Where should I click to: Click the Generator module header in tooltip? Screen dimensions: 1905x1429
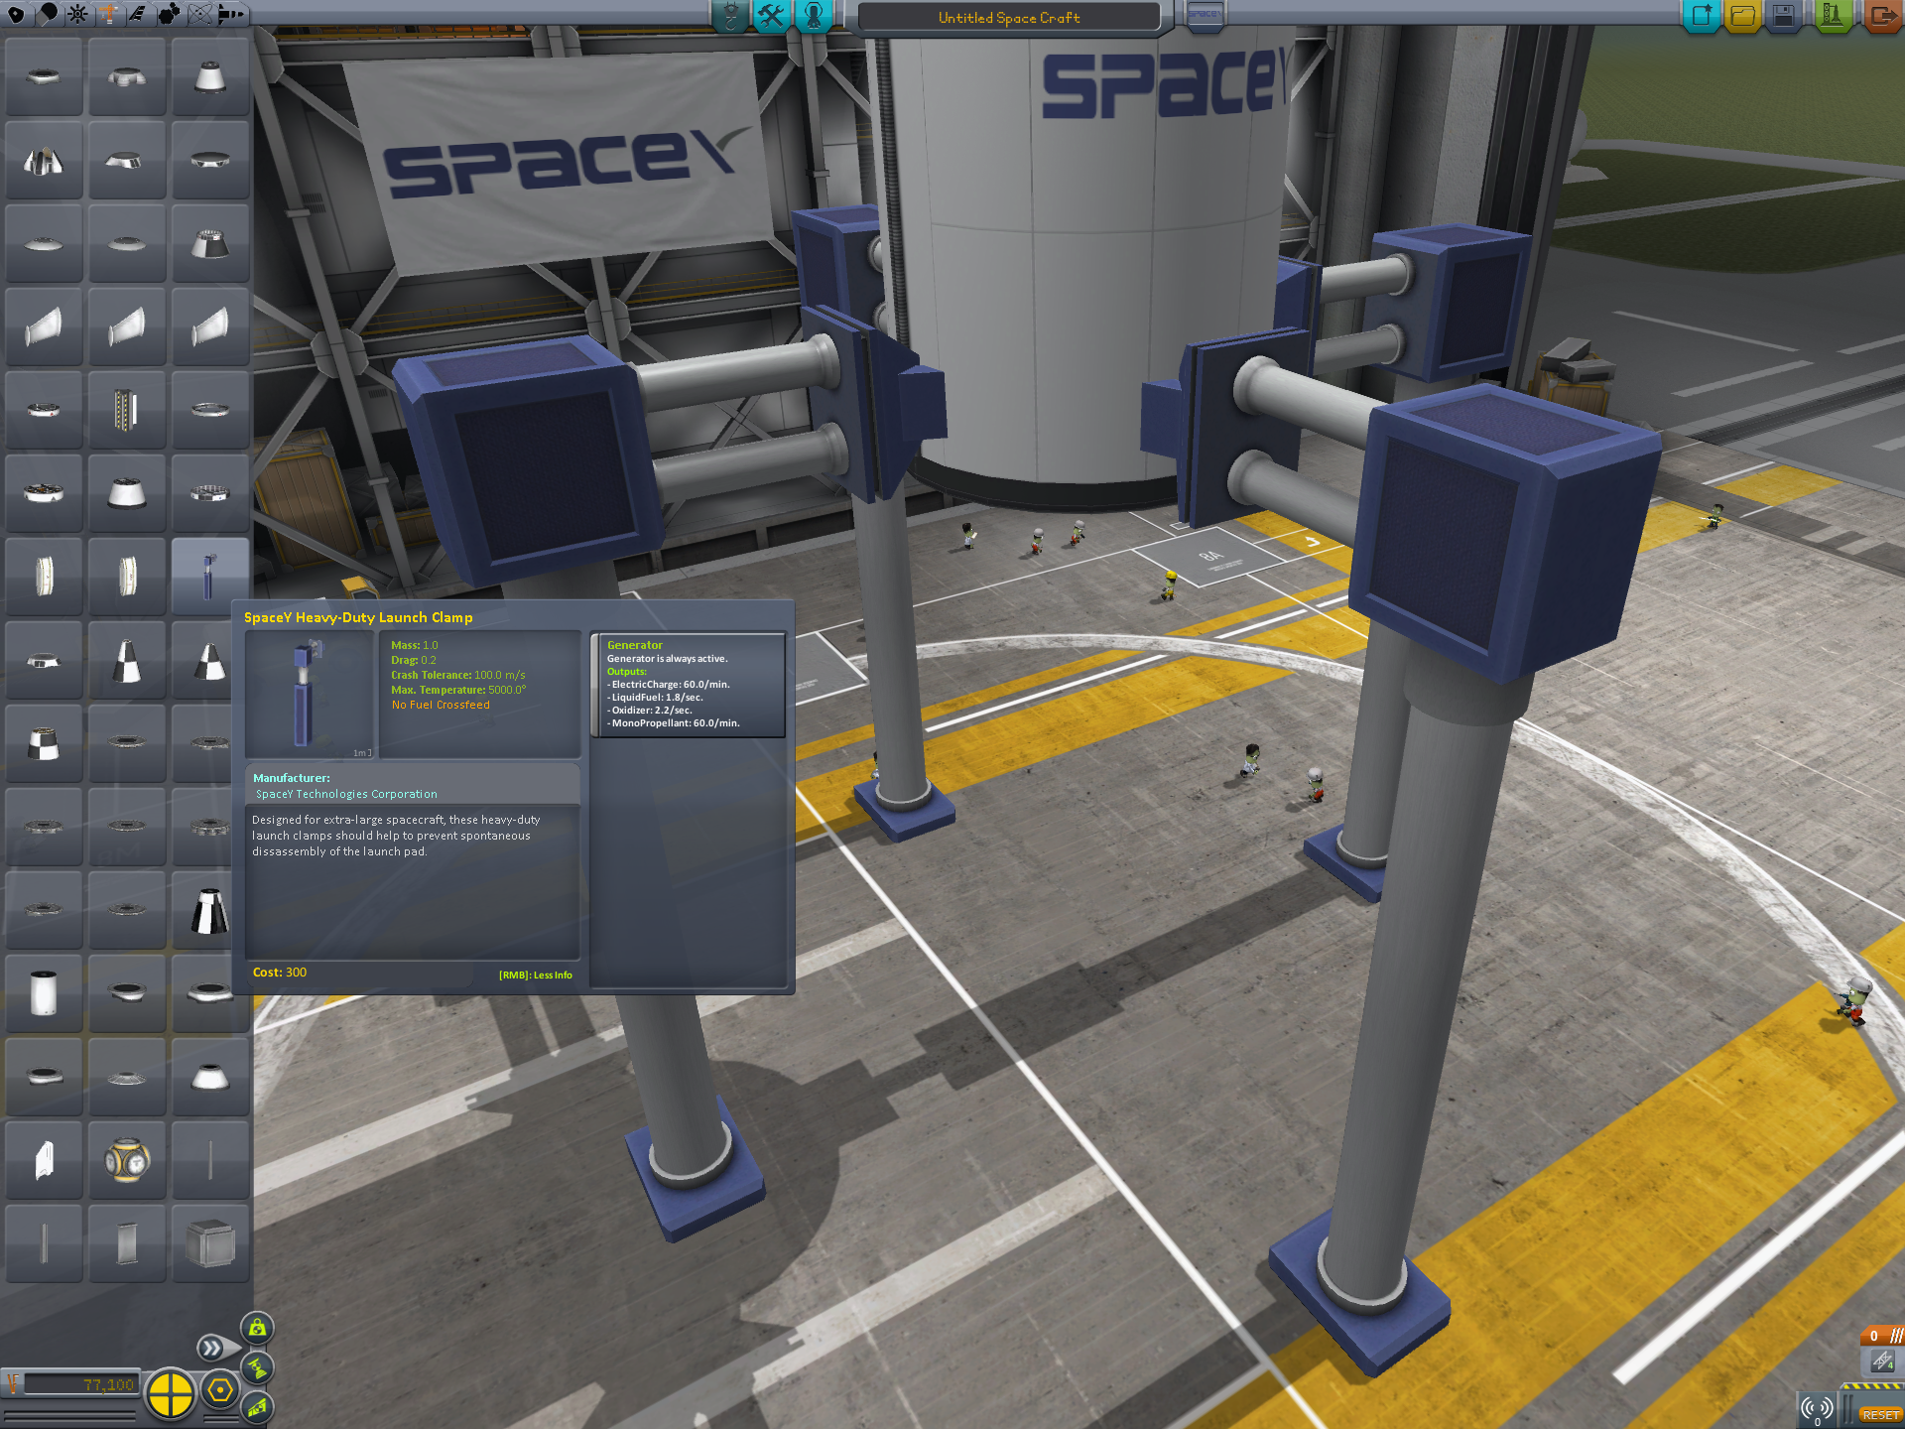coord(635,645)
